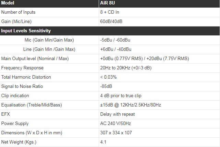The image size is (220, 147).
Task: Click the "Line (Gain Min /Gain Max)" label
Action: pos(49,49)
